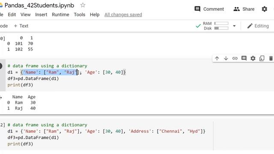Screen dimensions: 274x154
Task: Open the Share dialog
Action: pos(244,9)
